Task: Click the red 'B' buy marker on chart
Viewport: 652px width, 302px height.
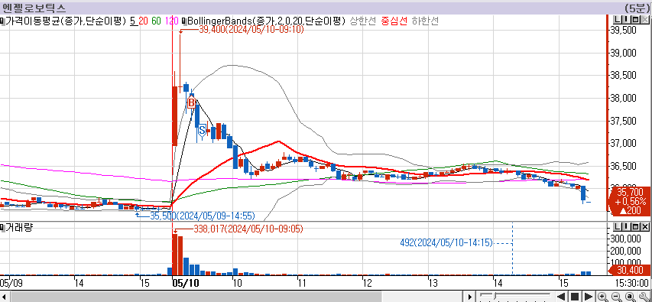Action: click(191, 102)
